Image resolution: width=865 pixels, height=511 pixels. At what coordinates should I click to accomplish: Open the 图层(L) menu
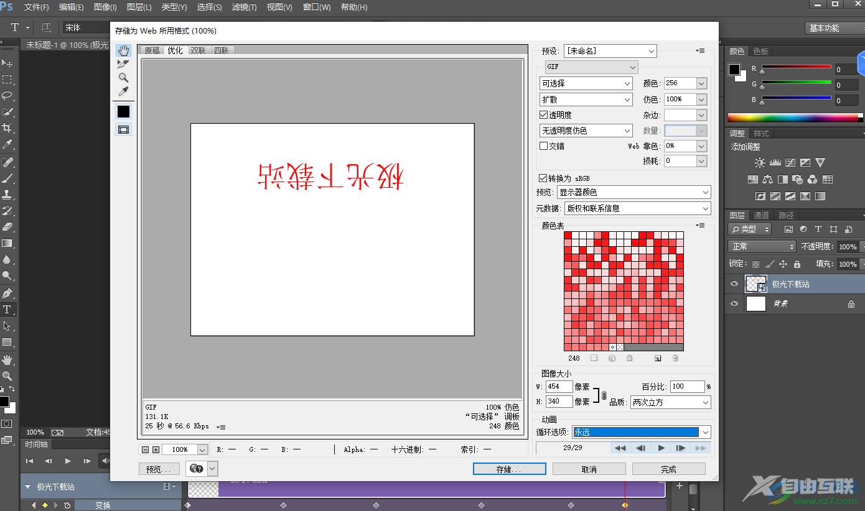coord(139,7)
